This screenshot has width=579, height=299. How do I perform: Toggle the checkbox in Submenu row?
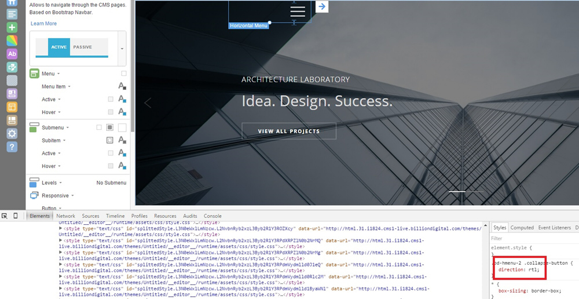(99, 127)
